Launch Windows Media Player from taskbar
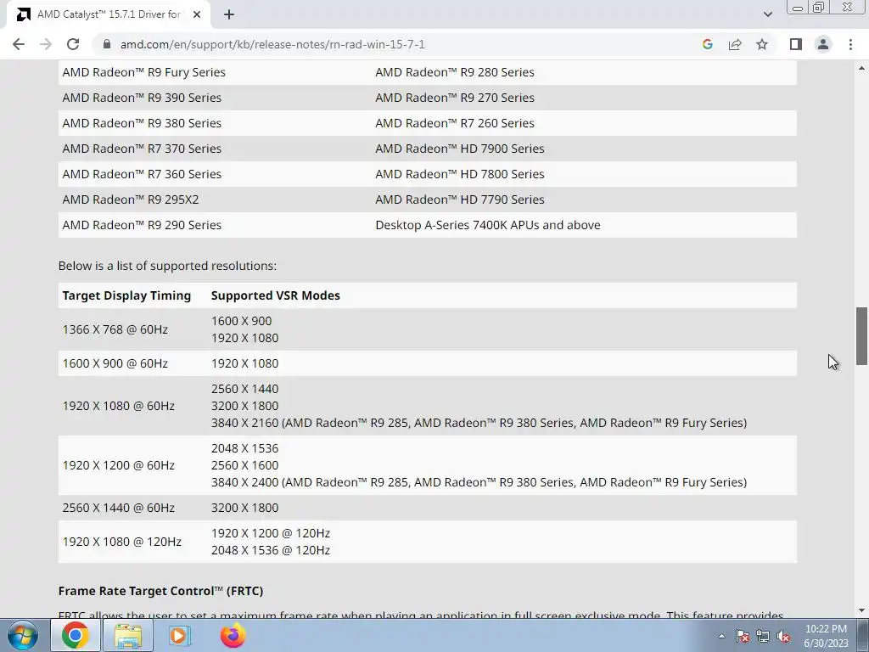Screen dimensions: 869x652 pyautogui.click(x=180, y=635)
